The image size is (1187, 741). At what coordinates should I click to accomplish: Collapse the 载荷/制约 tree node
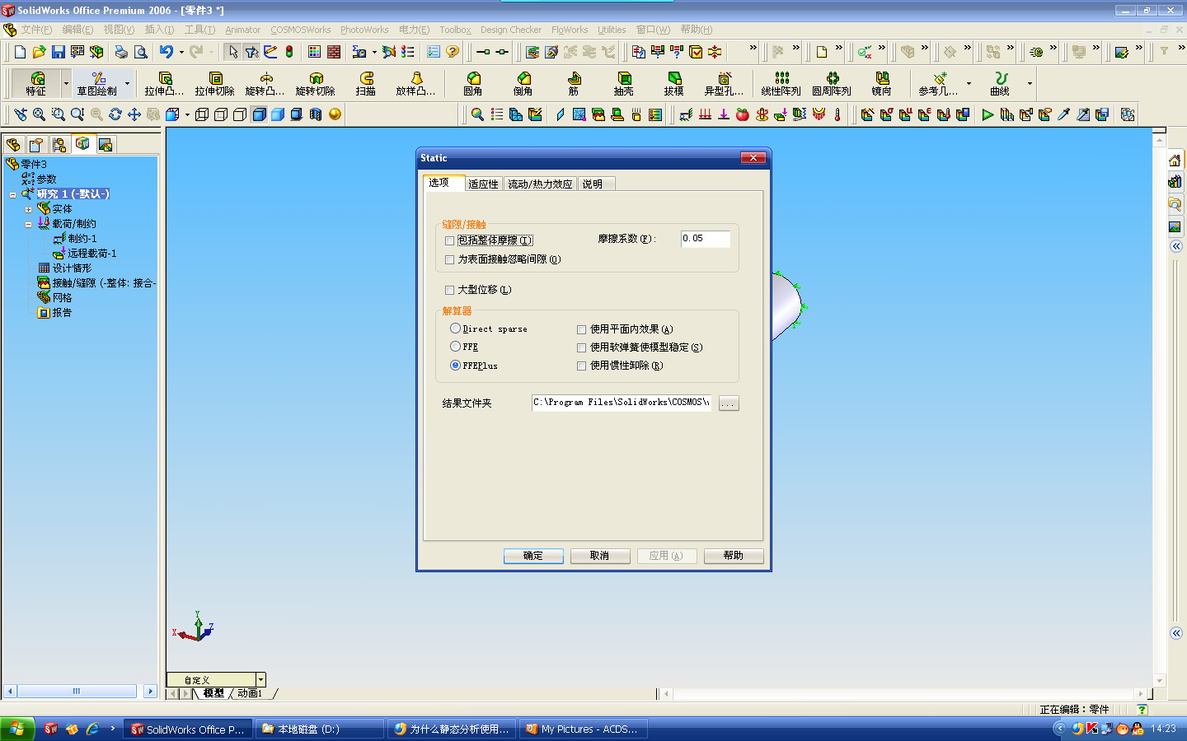[28, 224]
